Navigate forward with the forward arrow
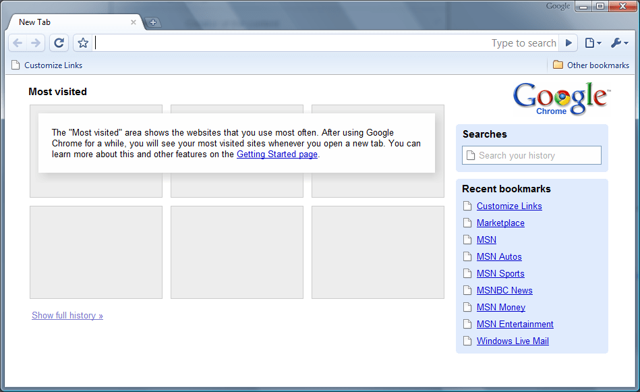This screenshot has width=640, height=392. [35, 43]
